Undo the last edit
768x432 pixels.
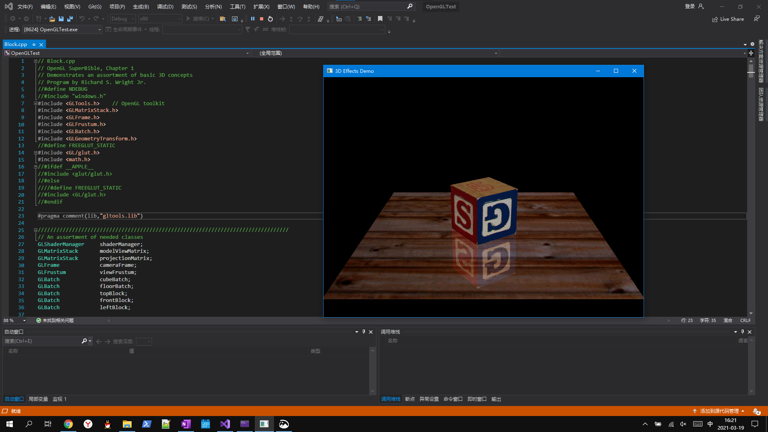83,19
